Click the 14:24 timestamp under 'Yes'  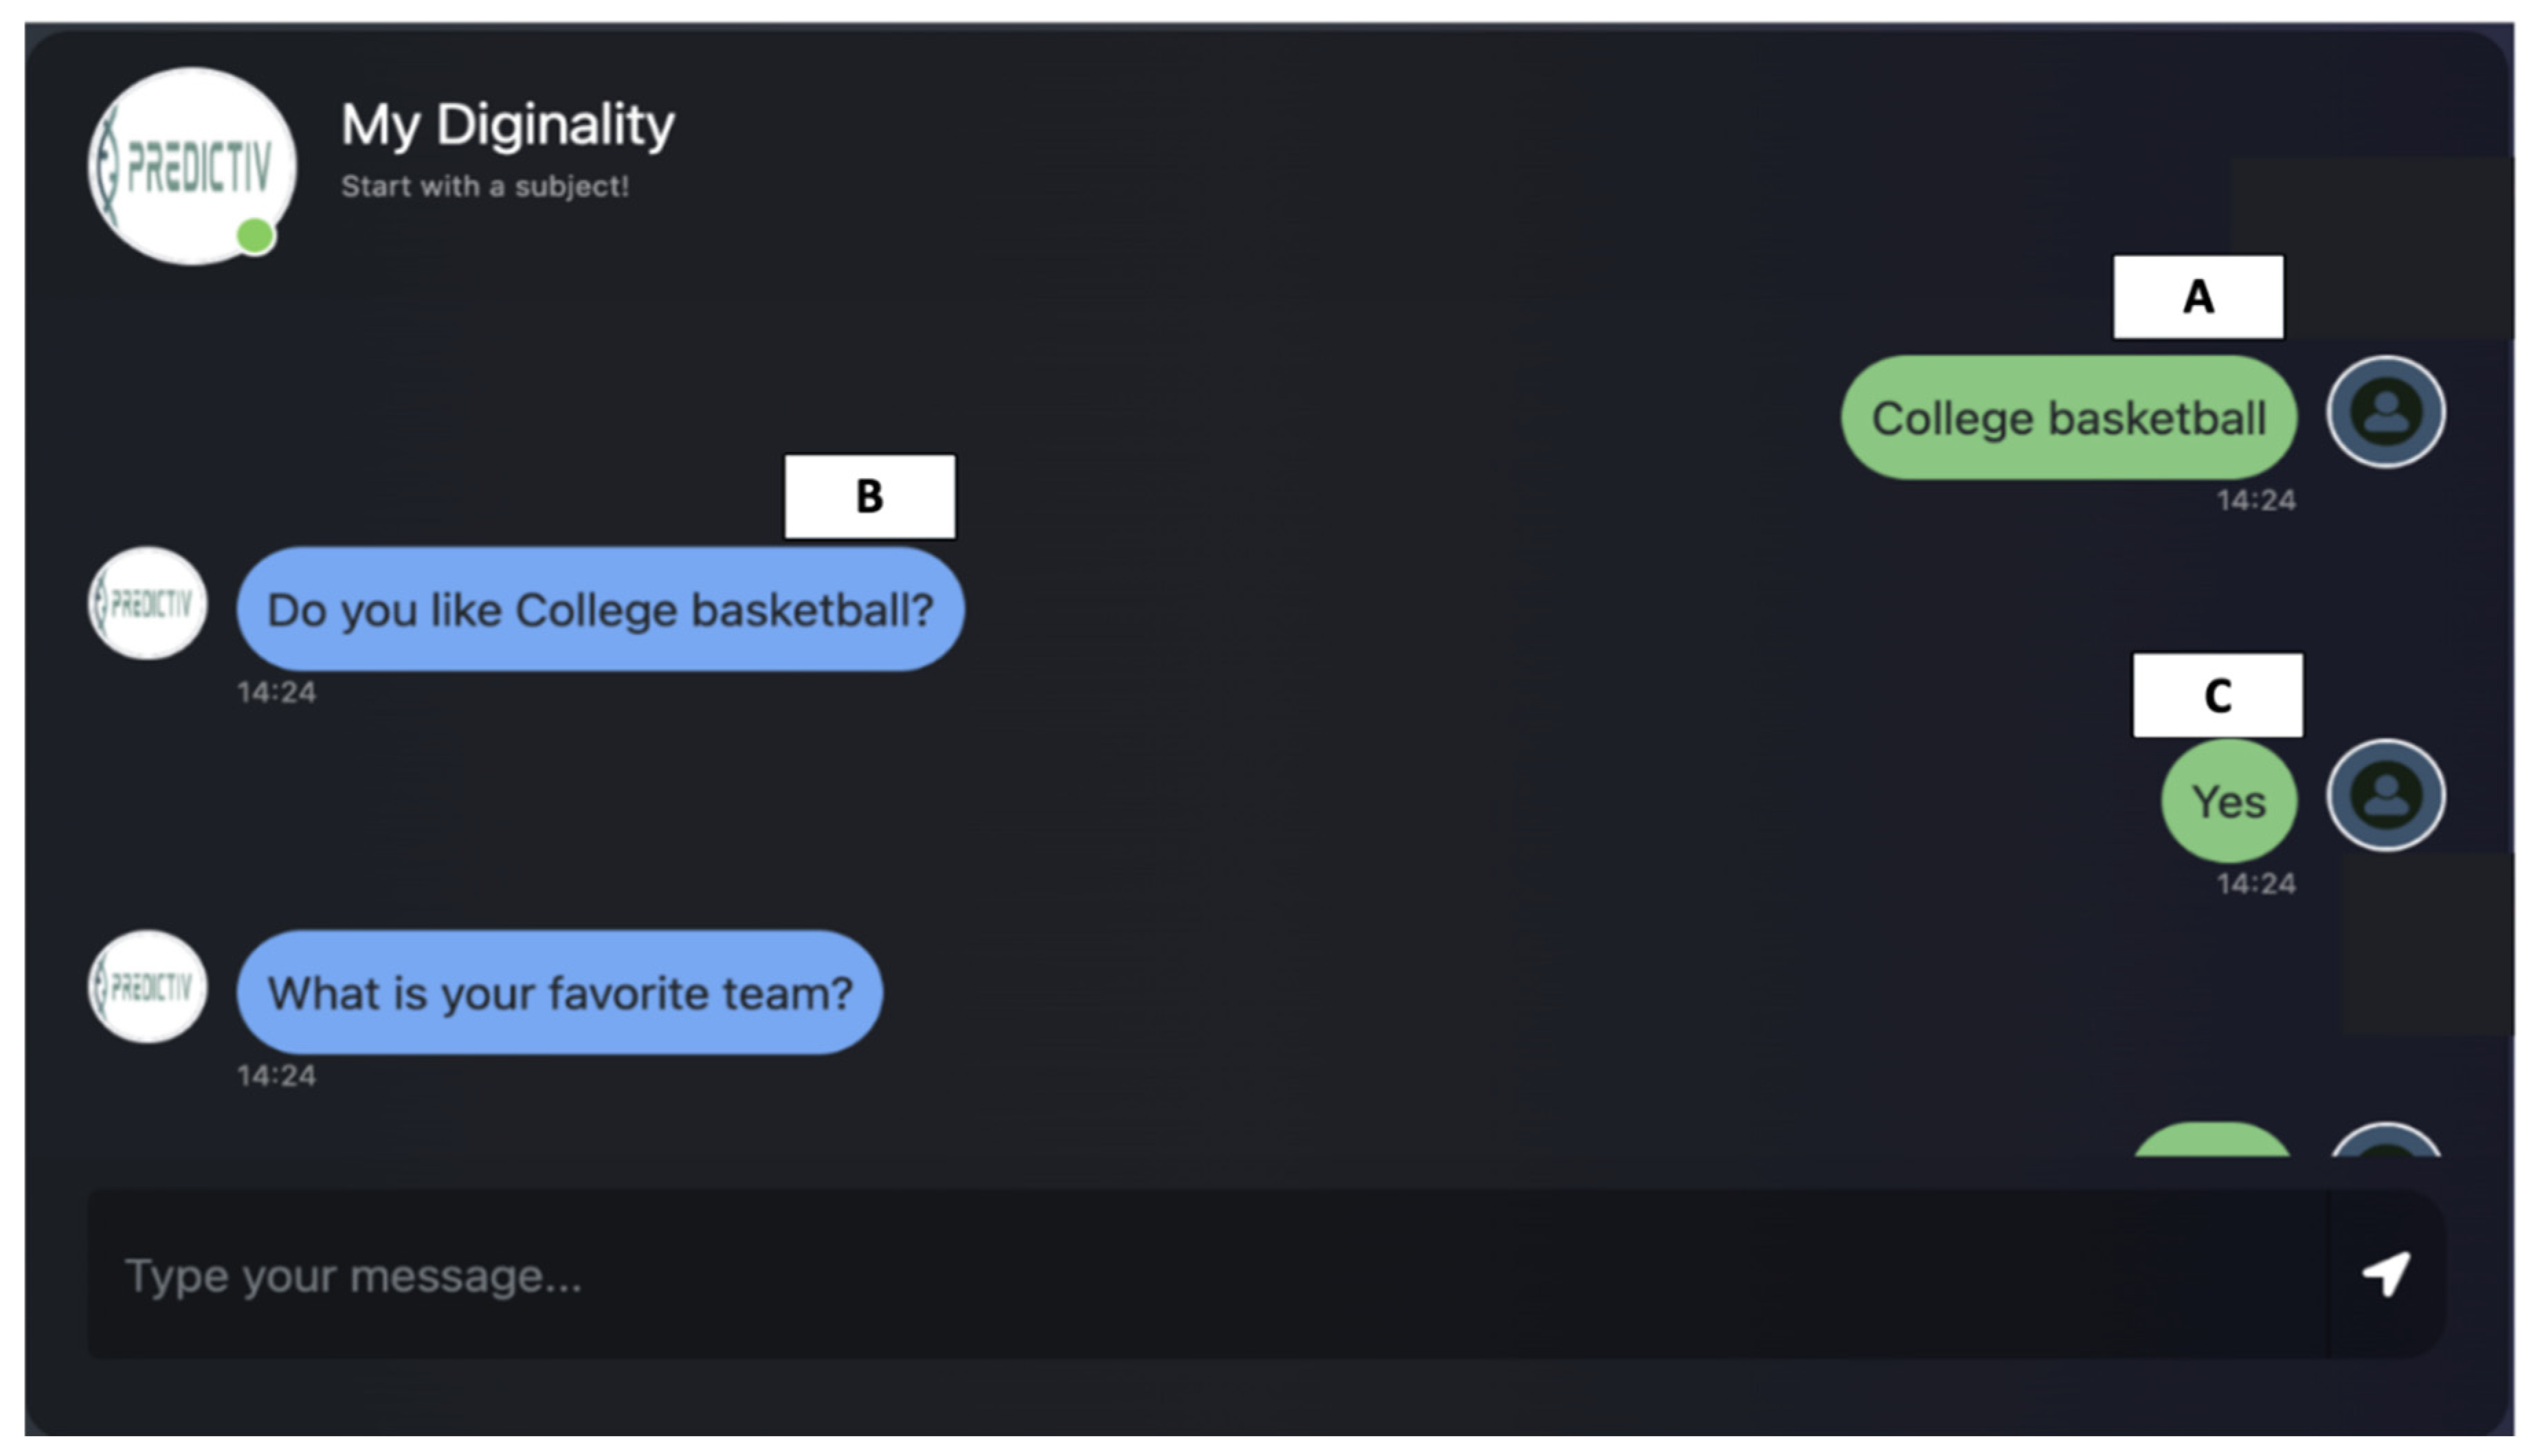tap(2256, 884)
